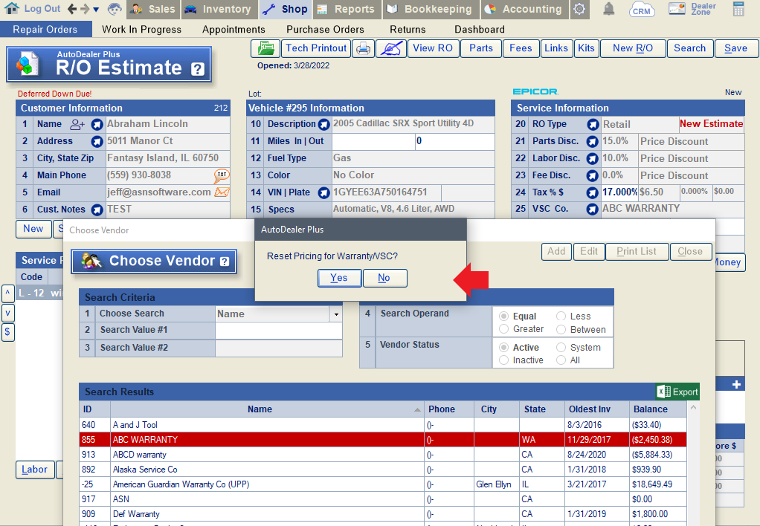This screenshot has height=526, width=760.
Task: Click the white plus icon at right
Action: point(736,385)
